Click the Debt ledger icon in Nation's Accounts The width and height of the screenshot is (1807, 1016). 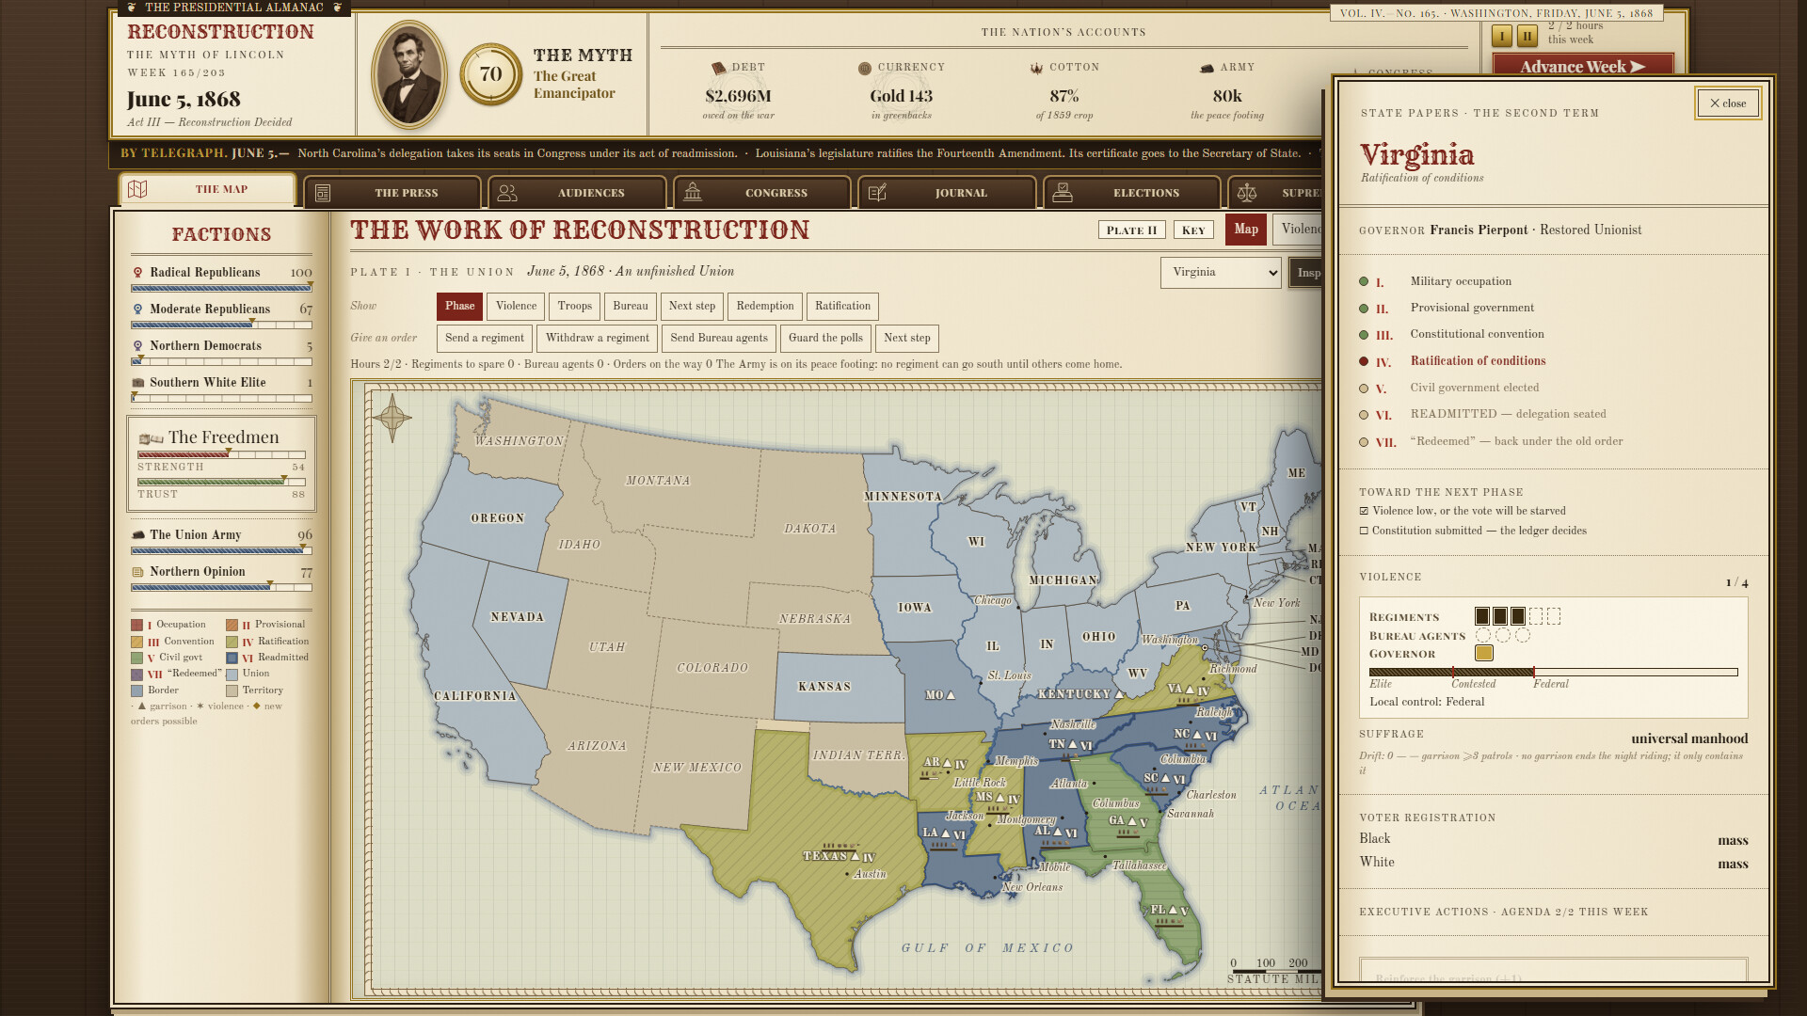tap(719, 68)
